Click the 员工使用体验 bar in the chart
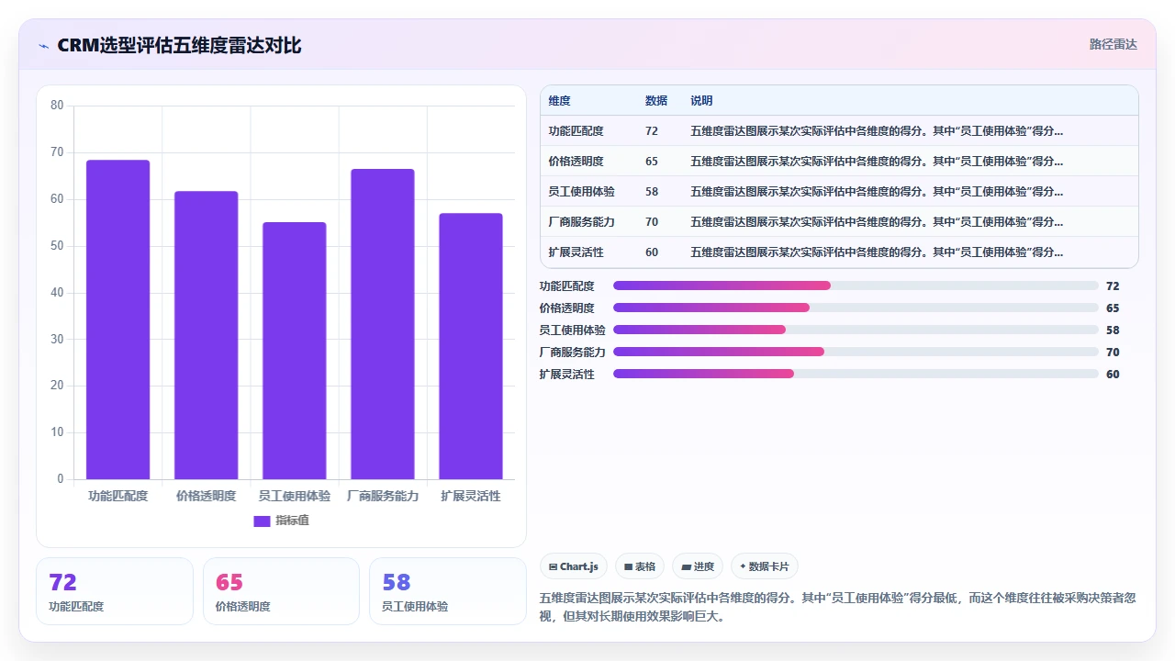 [294, 351]
